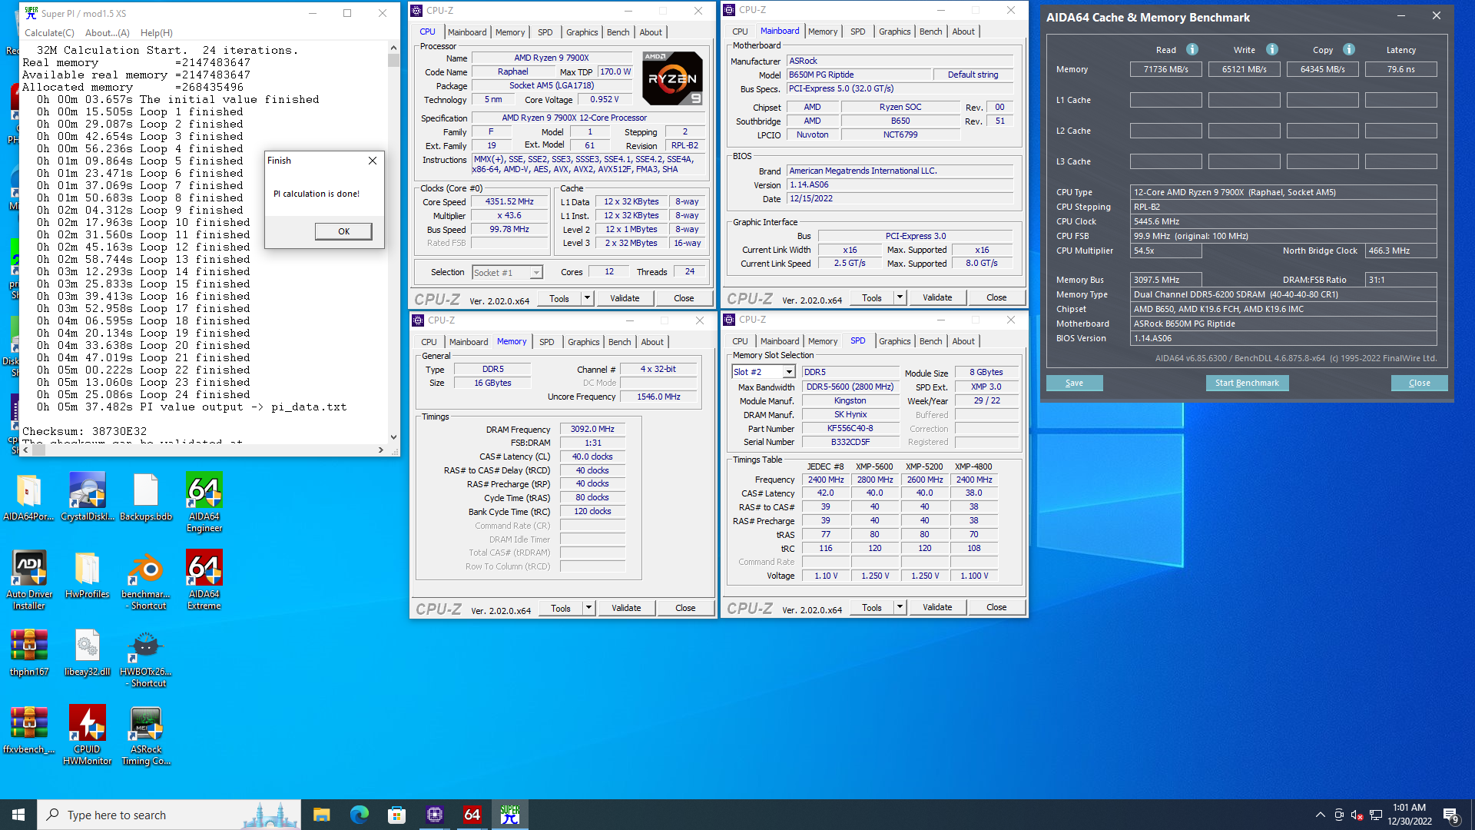
Task: Open AIDA64 Extreme desktop shortcut
Action: pos(204,579)
